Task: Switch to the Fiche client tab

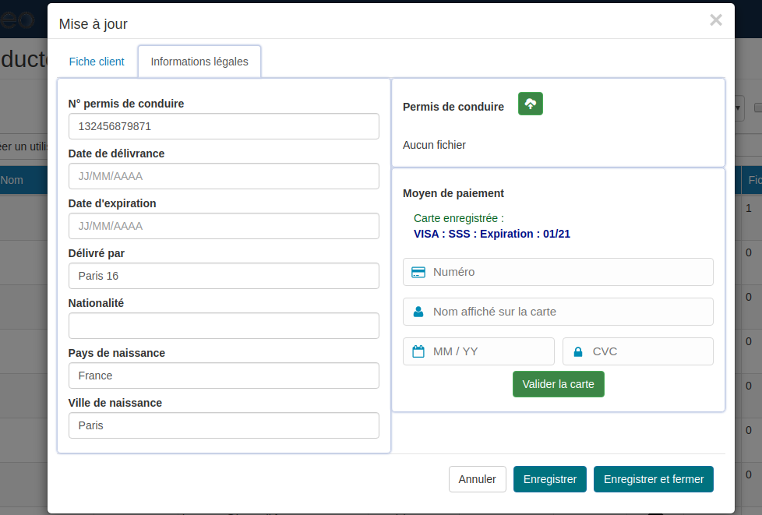Action: click(97, 62)
